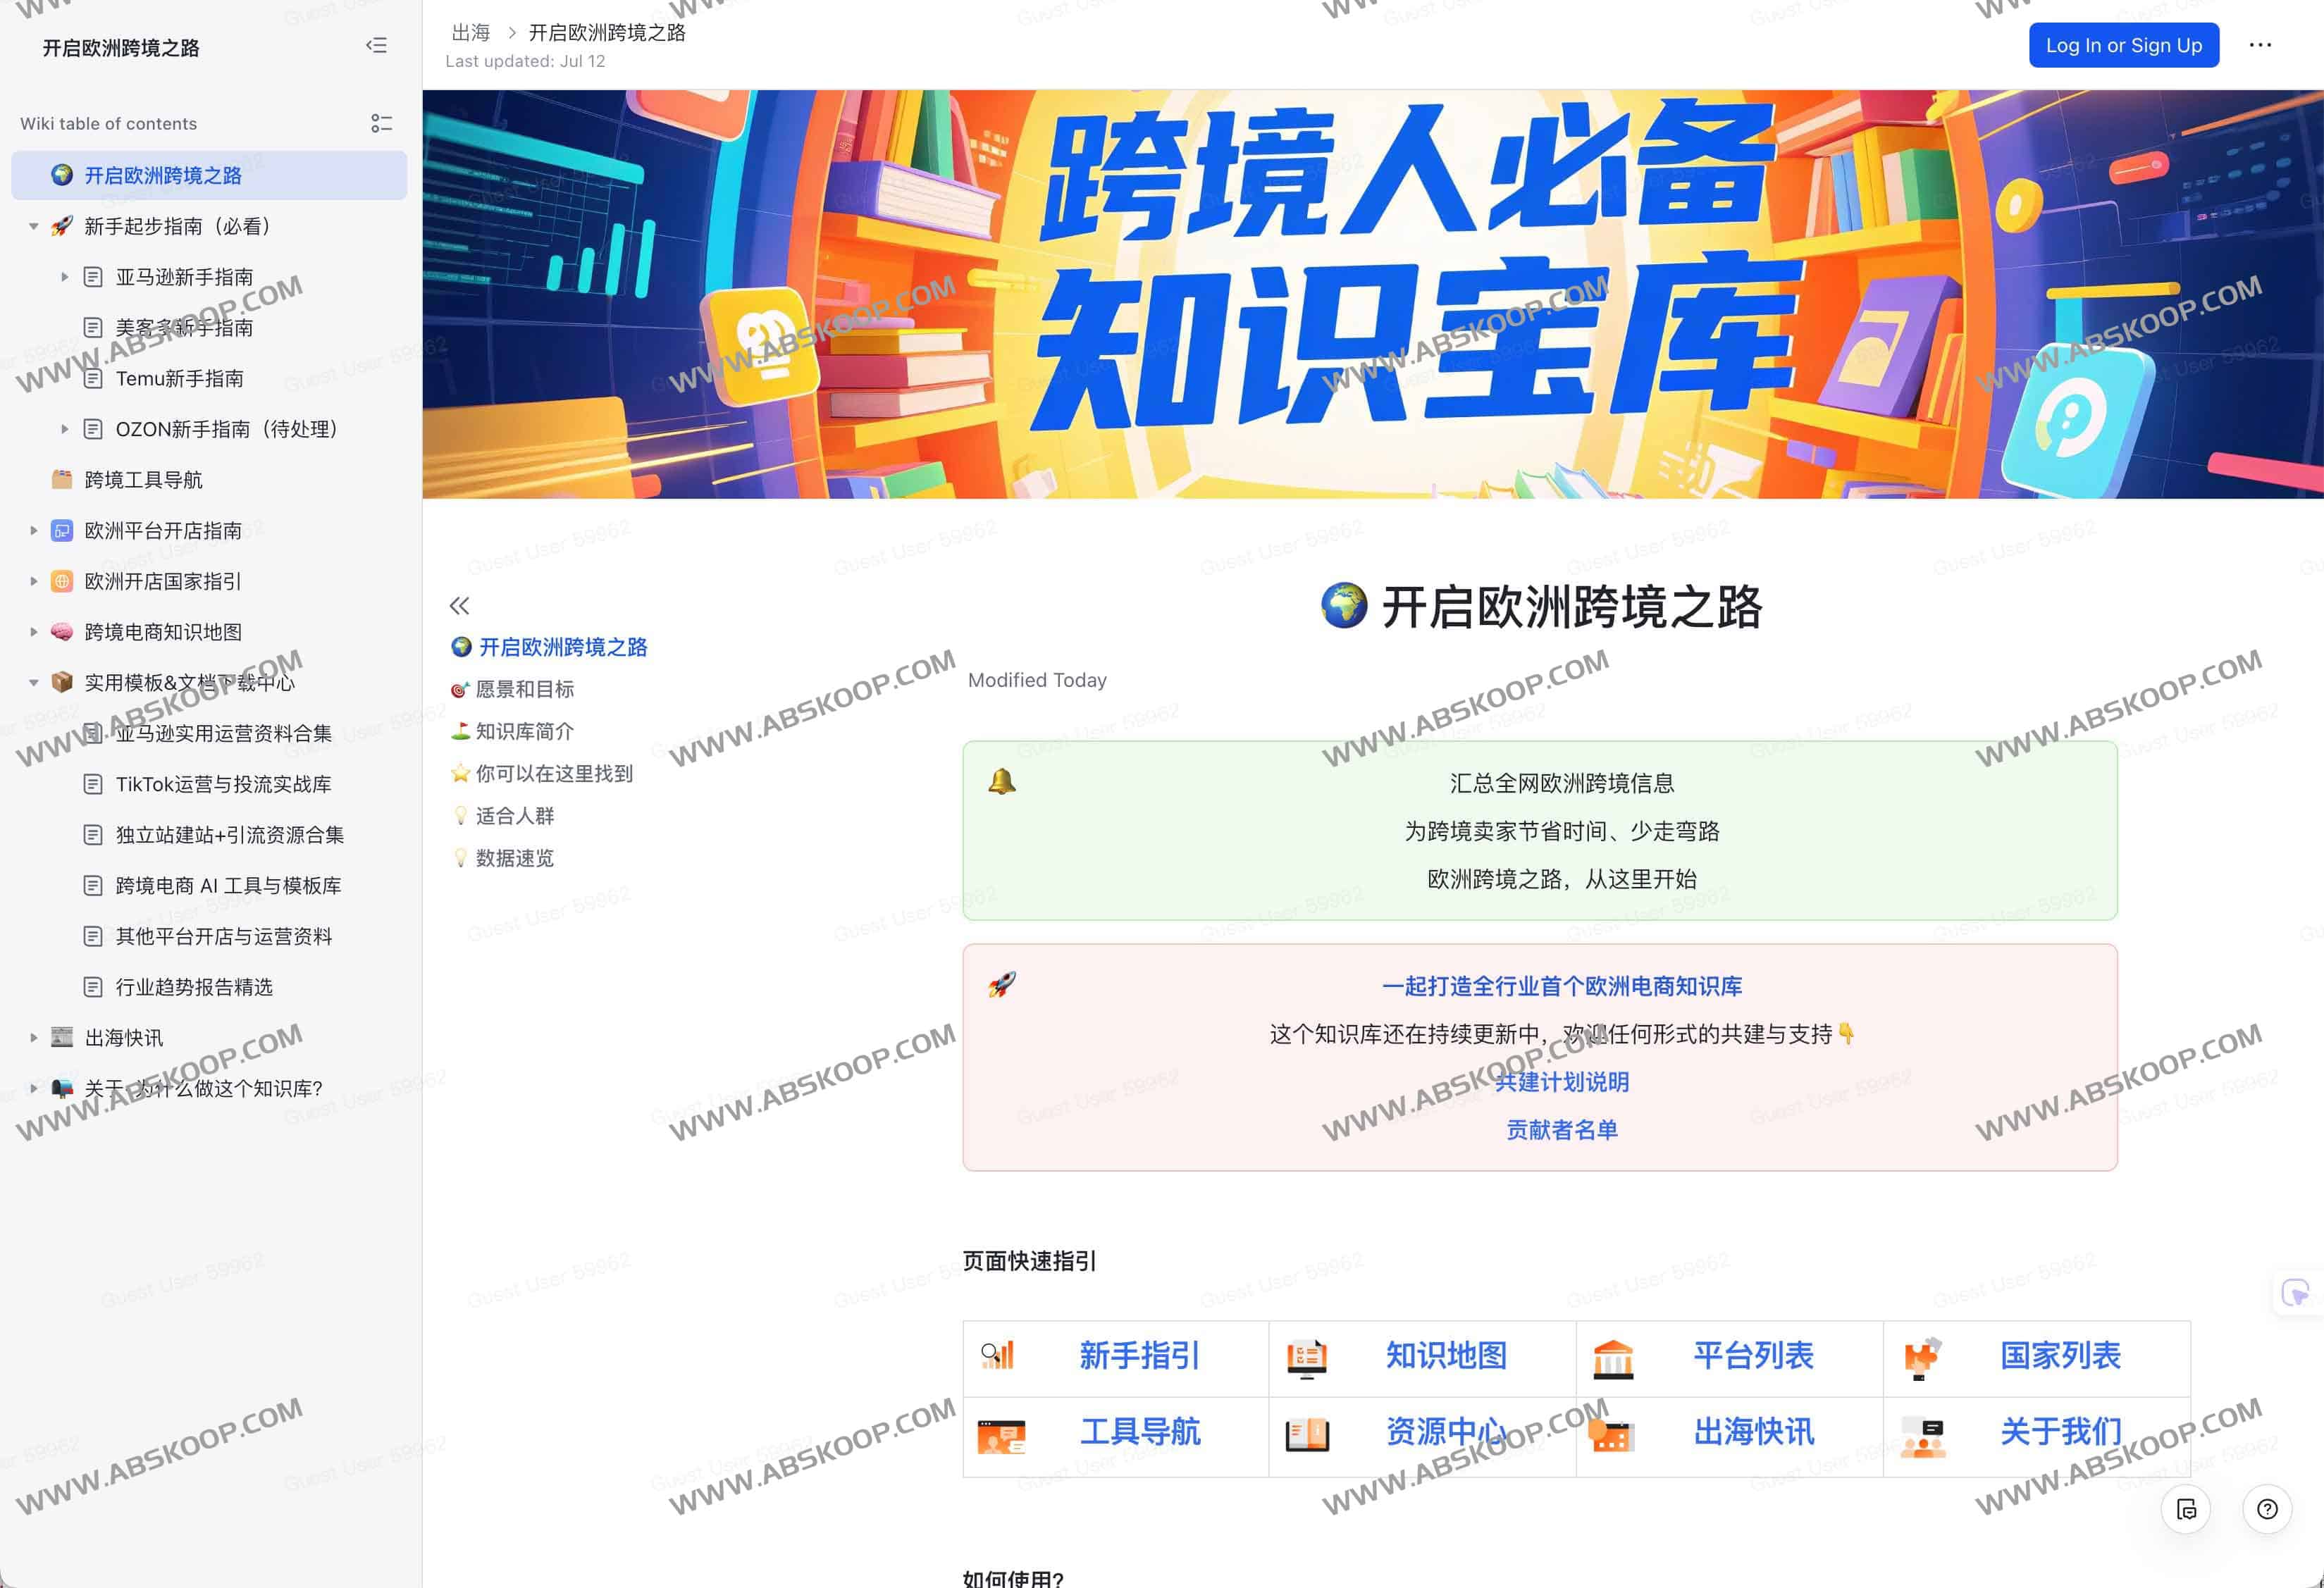This screenshot has width=2324, height=1588.
Task: Open the three-dot more options menu
Action: coord(2259,45)
